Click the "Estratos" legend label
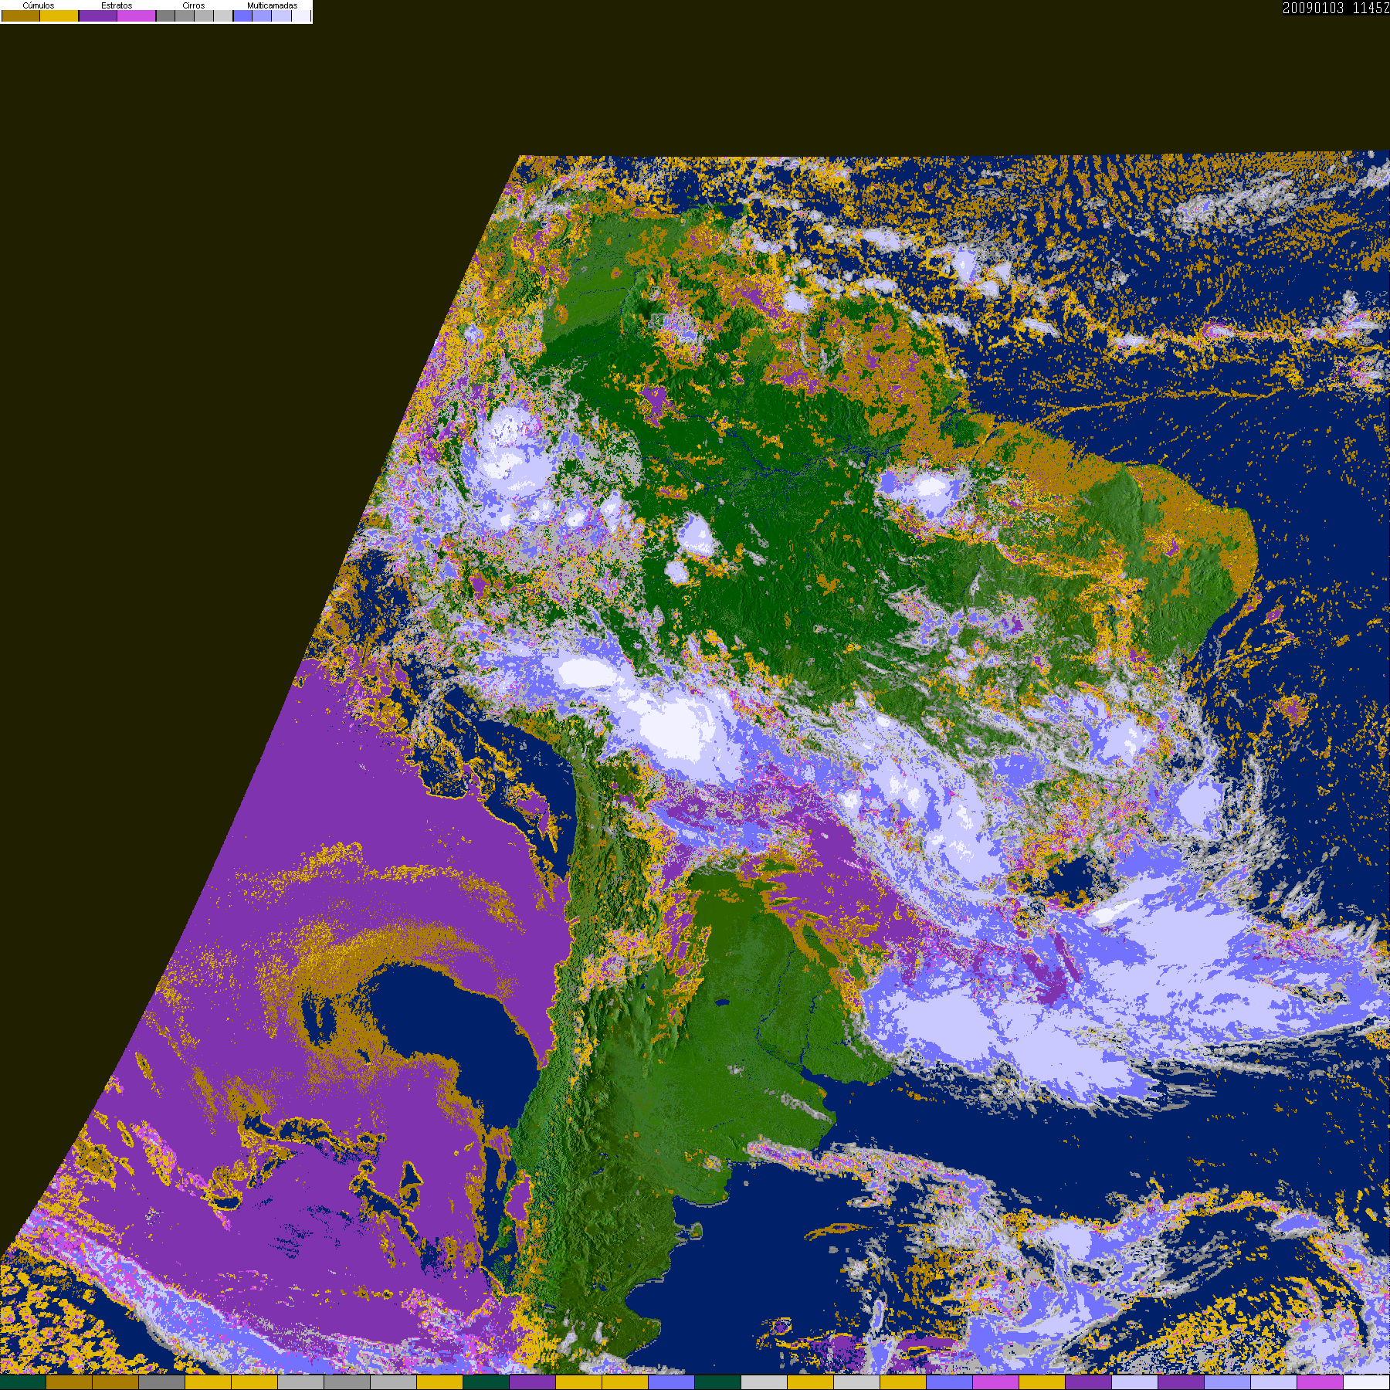This screenshot has height=1390, width=1390. click(x=117, y=5)
